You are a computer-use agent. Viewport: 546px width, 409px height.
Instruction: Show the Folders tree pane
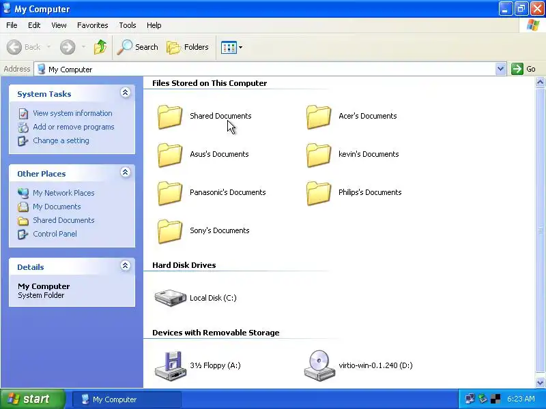point(188,47)
